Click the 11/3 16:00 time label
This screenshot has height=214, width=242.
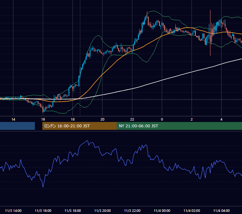pyautogui.click(x=43, y=210)
